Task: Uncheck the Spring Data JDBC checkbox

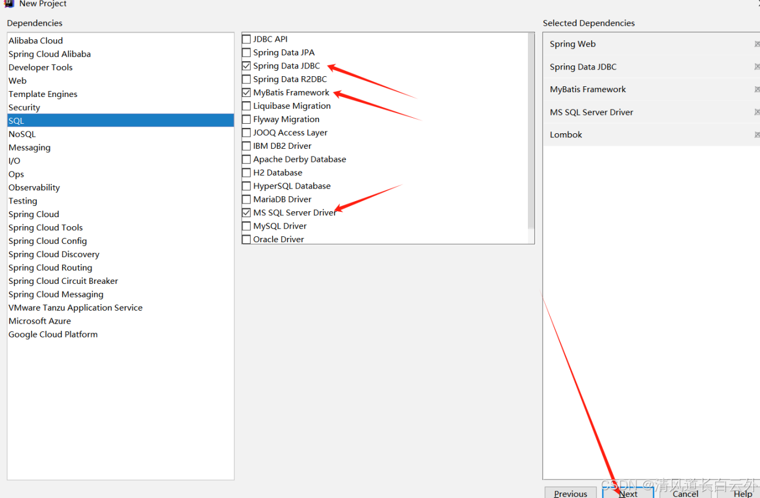Action: [246, 66]
